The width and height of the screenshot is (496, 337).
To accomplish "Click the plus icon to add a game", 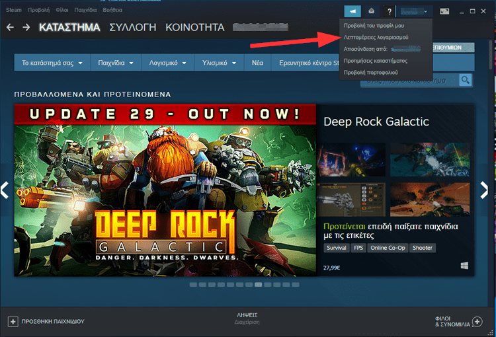I will pos(13,322).
